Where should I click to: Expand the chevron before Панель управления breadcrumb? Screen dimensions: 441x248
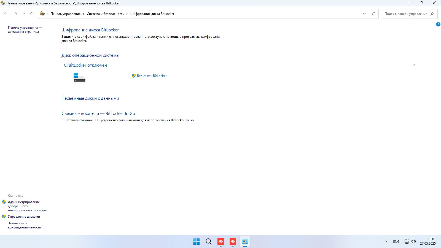47,14
